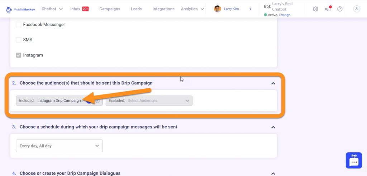Check the SMS checkbox
This screenshot has height=176, width=367.
19,40
